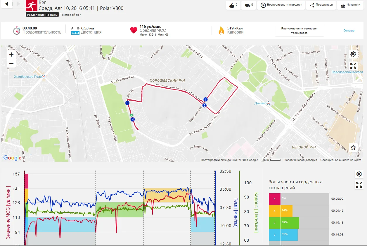Click lap marker 4 on the map
Screen dimensions: 367x246
tap(133, 120)
